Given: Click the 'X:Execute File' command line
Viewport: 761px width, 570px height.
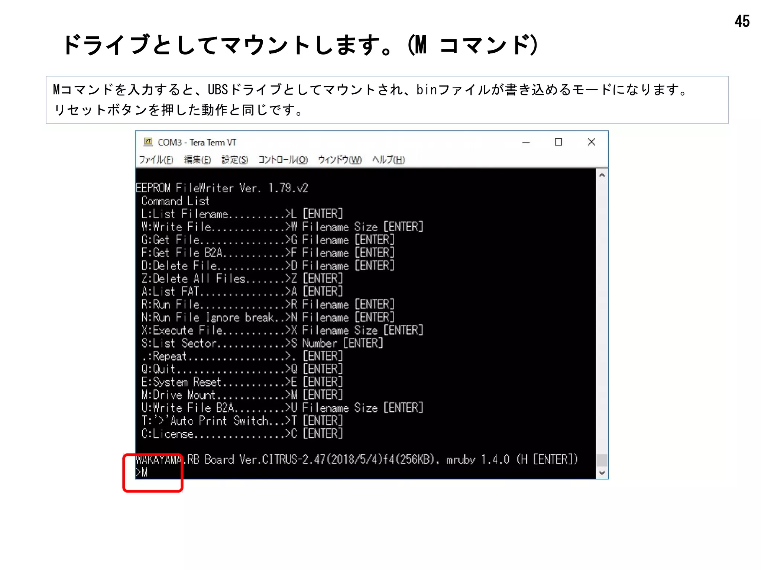Looking at the screenshot, I should click(282, 330).
